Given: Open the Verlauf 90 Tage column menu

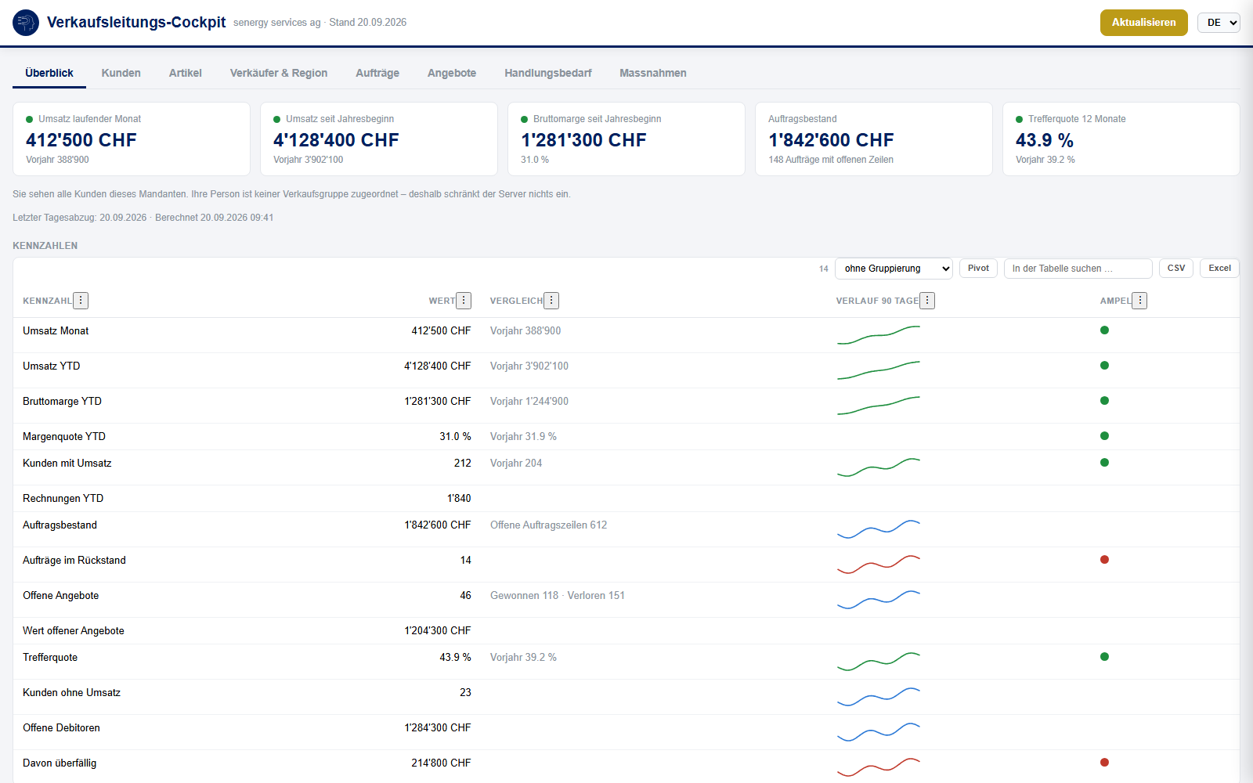Looking at the screenshot, I should (927, 301).
